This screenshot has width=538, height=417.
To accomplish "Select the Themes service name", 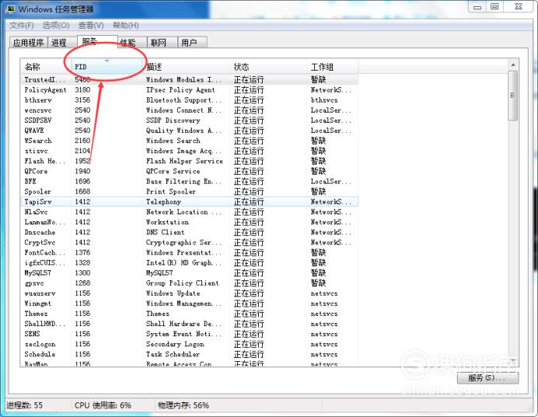I will tap(36, 314).
